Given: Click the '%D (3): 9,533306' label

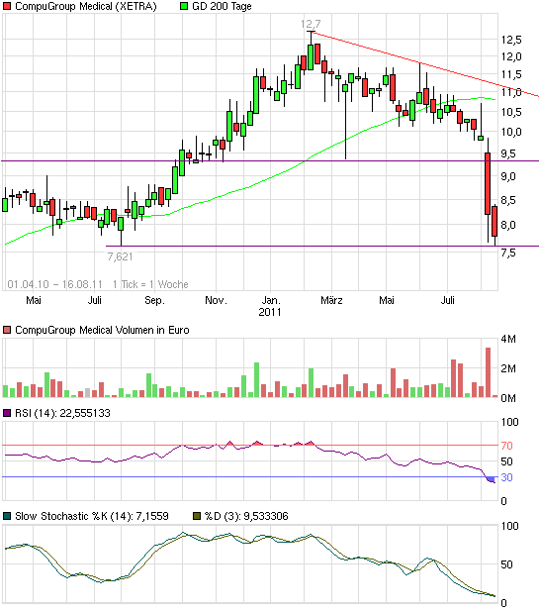Looking at the screenshot, I should [246, 516].
